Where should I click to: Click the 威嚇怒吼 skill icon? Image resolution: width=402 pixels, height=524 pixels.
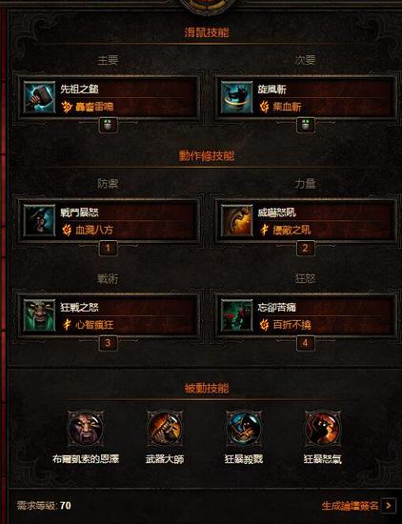pos(236,221)
